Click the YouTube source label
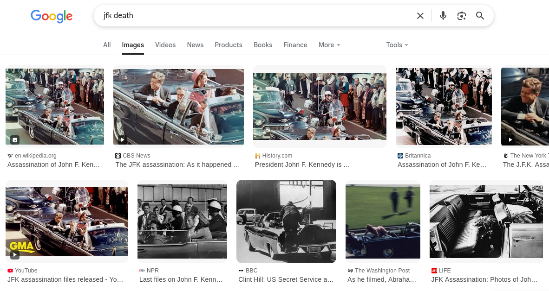Image resolution: width=549 pixels, height=291 pixels. pos(26,271)
